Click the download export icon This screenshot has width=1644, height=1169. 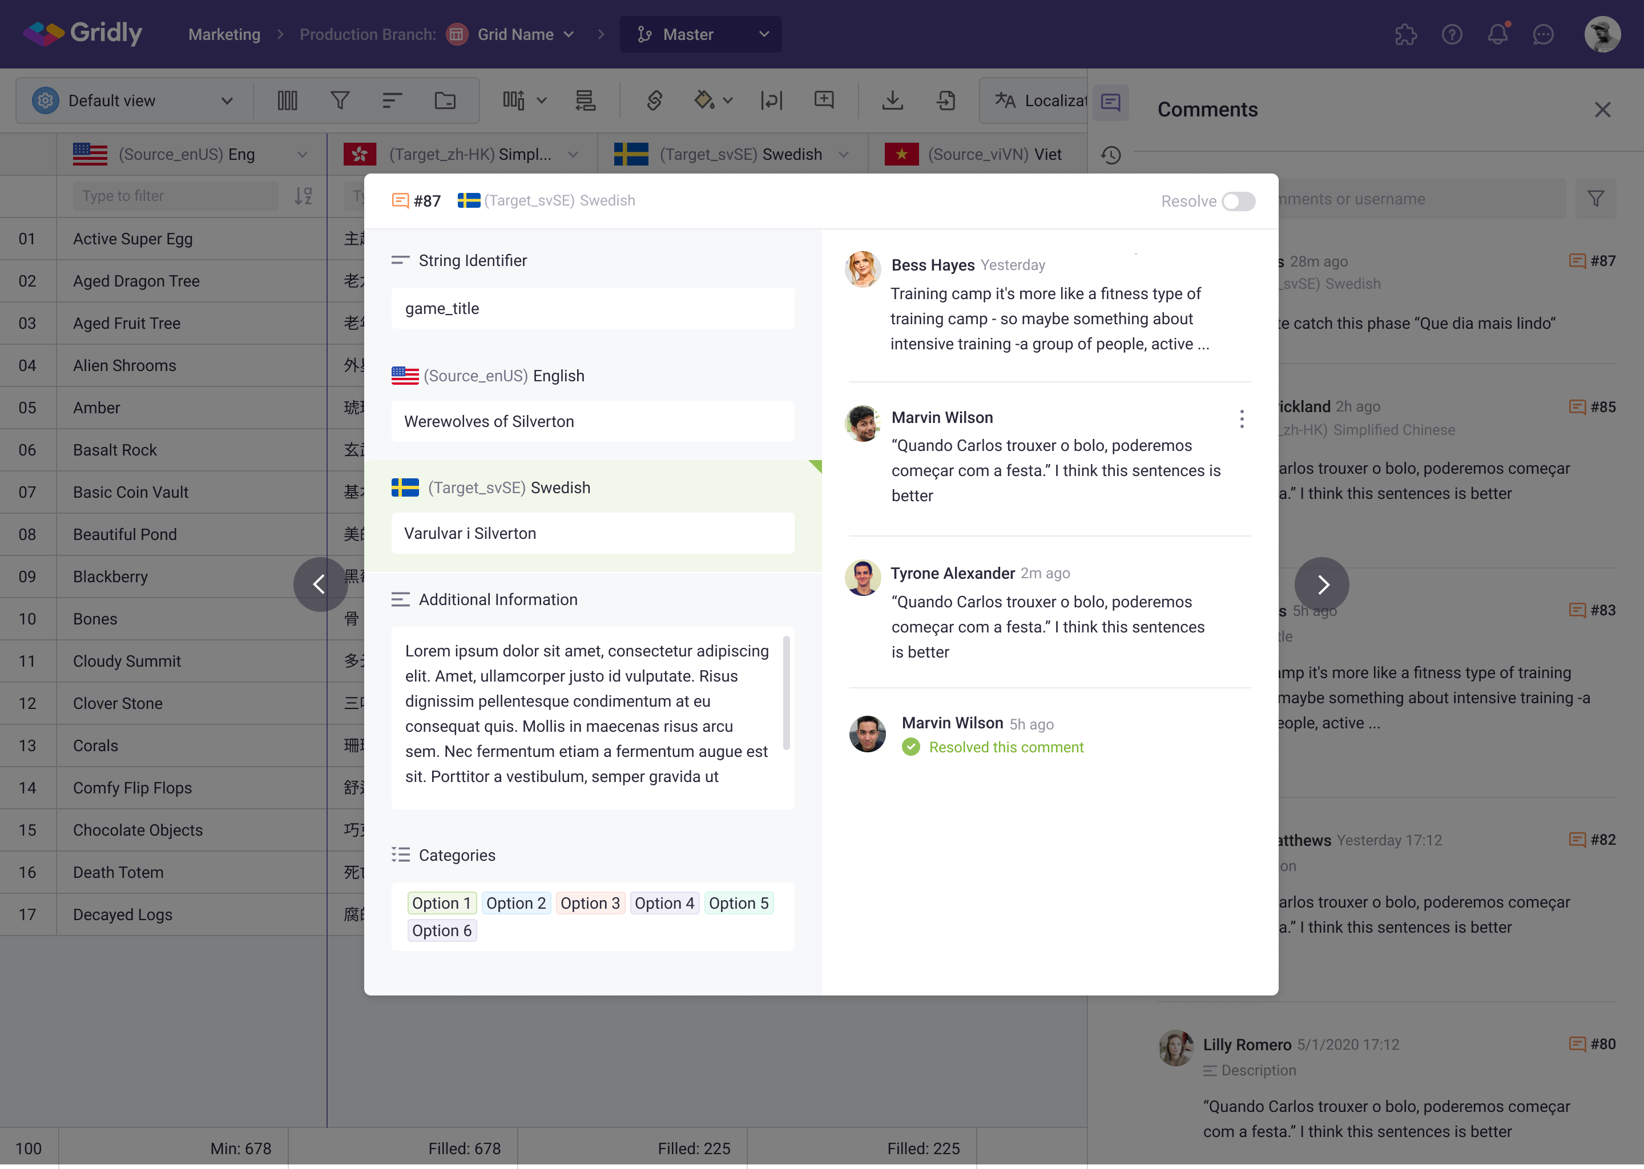point(893,101)
